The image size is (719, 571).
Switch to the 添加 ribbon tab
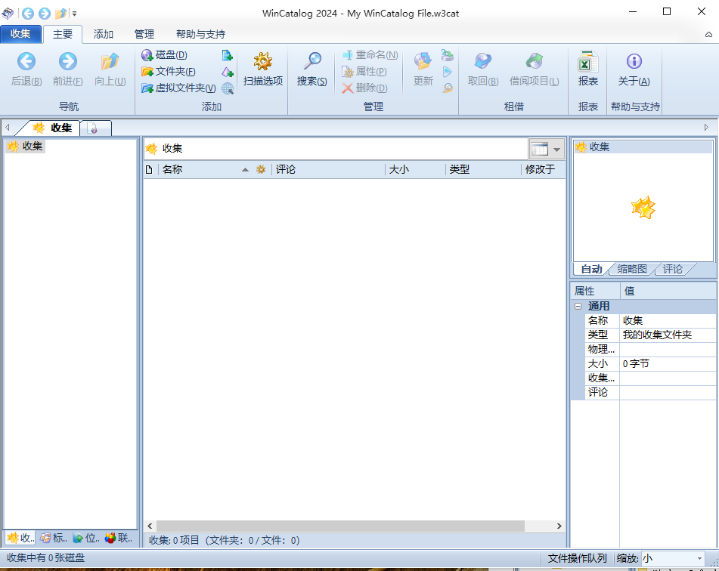[103, 34]
